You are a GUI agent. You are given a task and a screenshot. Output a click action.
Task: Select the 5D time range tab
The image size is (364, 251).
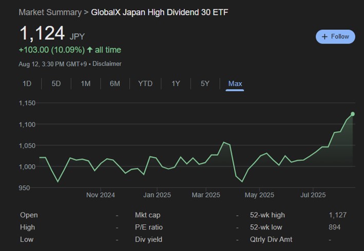pos(56,84)
